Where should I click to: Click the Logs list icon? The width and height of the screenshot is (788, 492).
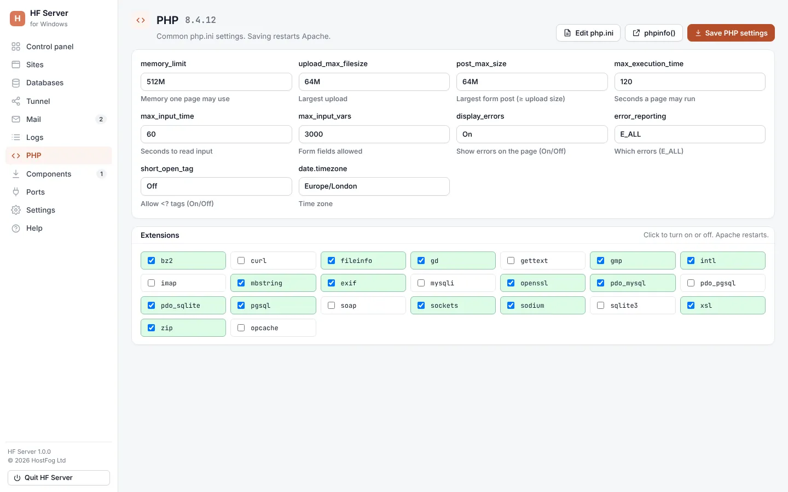[x=16, y=137]
